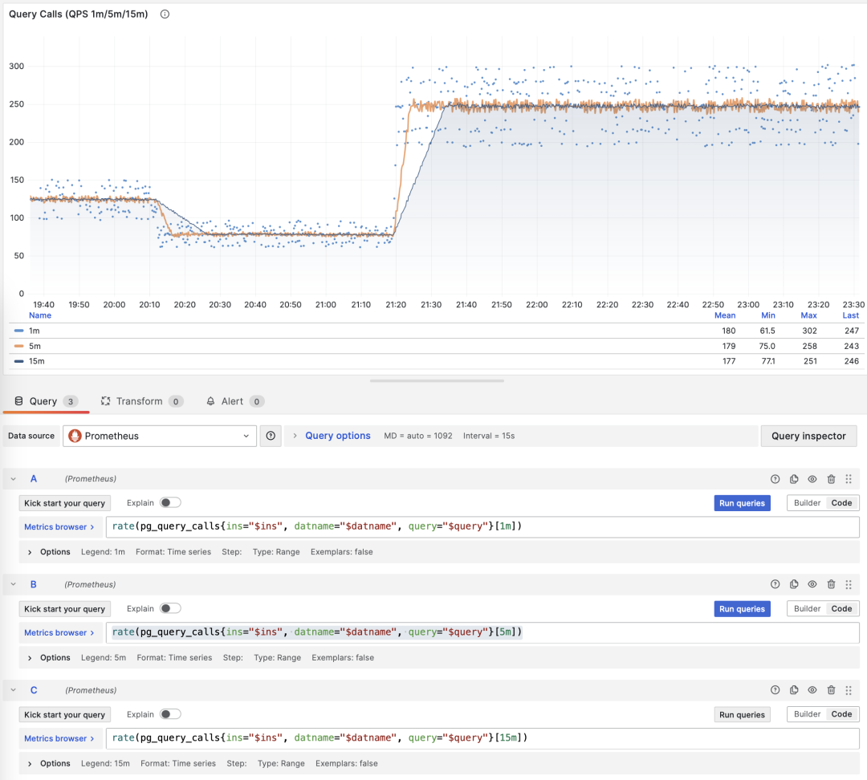This screenshot has height=780, width=867.
Task: Click the help icon for query A
Action: [775, 479]
